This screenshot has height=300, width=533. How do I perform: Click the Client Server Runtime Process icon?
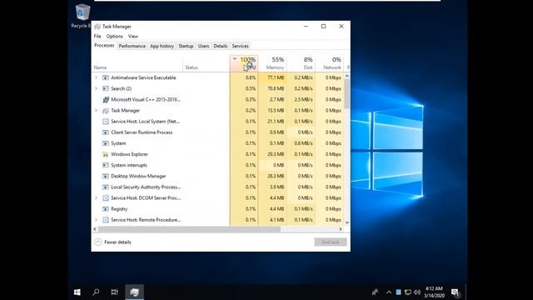pyautogui.click(x=106, y=132)
